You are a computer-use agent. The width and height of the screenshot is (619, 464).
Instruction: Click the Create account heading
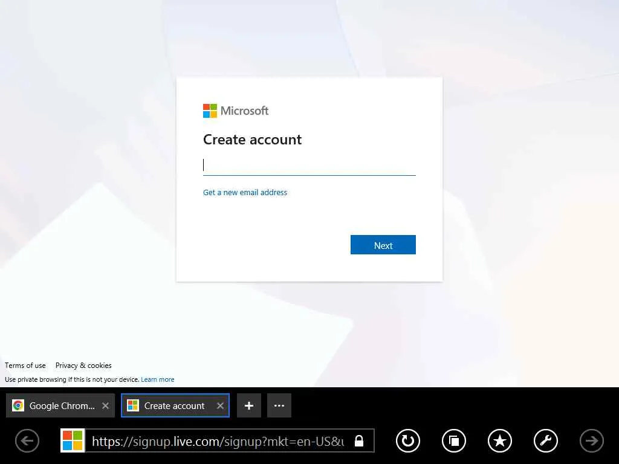(252, 140)
